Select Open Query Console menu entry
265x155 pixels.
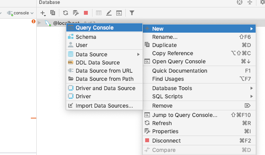tap(199, 61)
